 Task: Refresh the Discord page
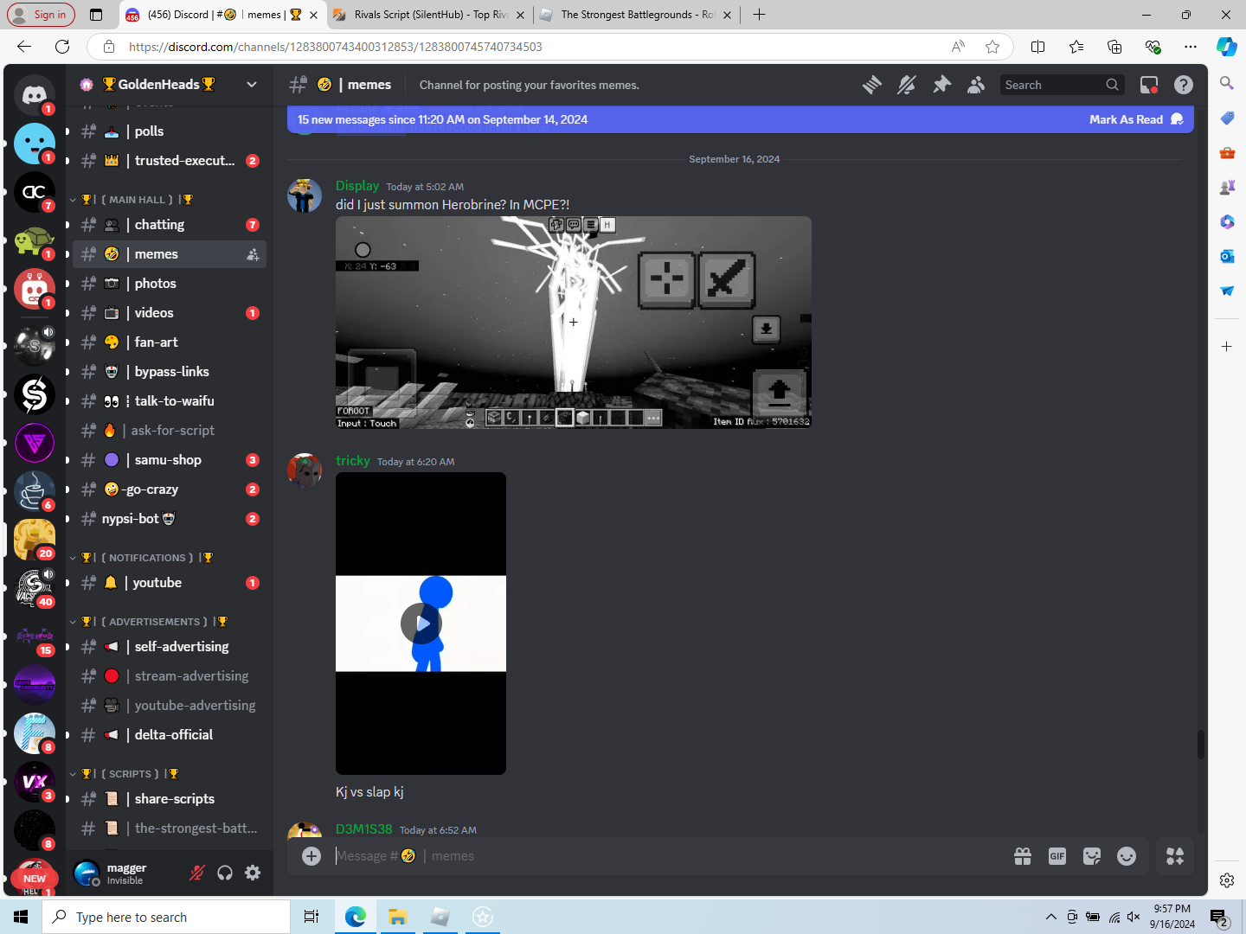[x=62, y=47]
